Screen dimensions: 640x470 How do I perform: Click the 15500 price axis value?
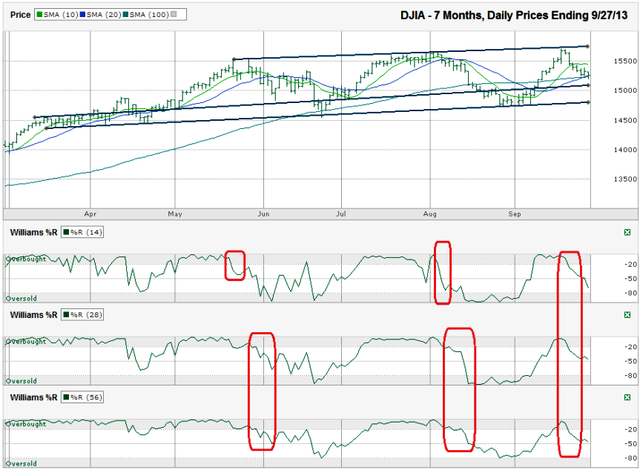pos(625,62)
